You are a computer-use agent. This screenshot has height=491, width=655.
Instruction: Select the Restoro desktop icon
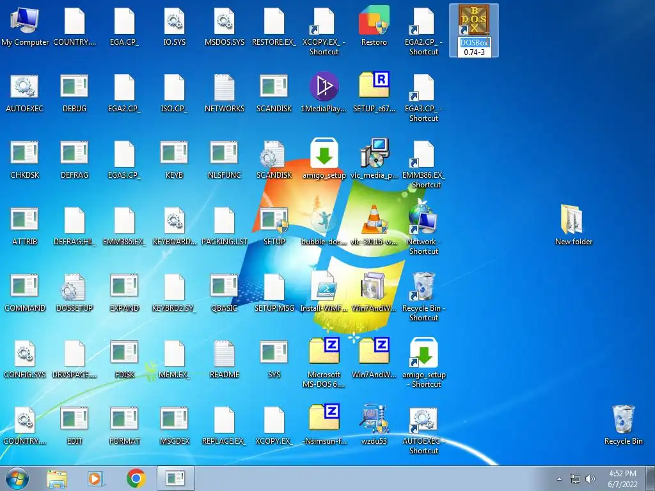(374, 21)
